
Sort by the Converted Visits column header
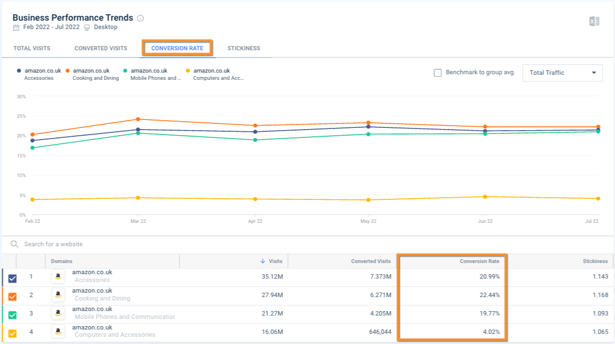click(x=371, y=261)
